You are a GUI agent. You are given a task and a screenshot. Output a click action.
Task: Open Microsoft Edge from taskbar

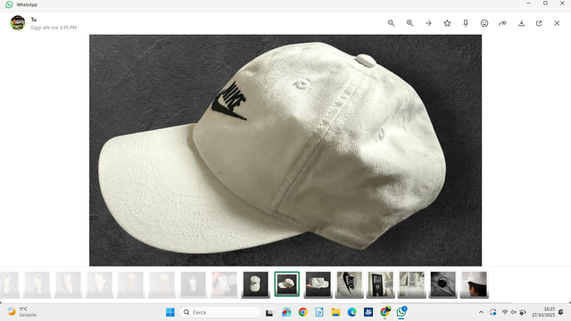point(352,312)
